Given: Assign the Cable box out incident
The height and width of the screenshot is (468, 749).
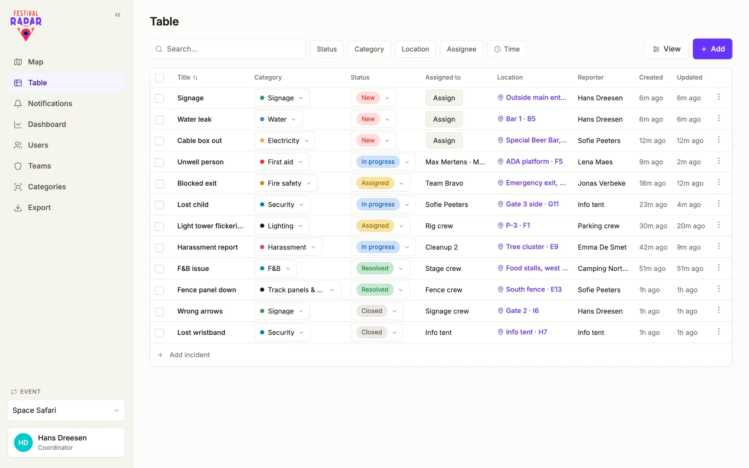Looking at the screenshot, I should coord(444,141).
